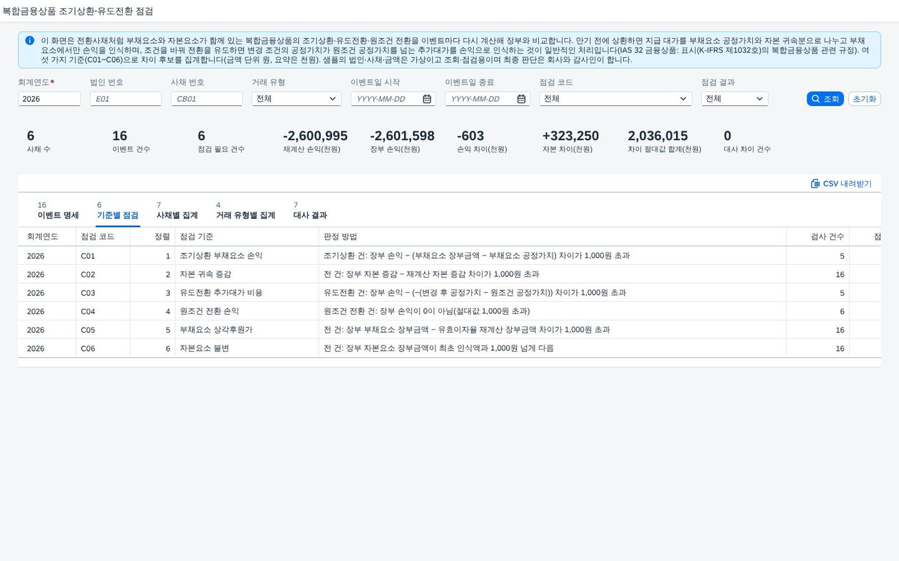
Task: Click the 자본요소 불변 cell
Action: click(247, 348)
